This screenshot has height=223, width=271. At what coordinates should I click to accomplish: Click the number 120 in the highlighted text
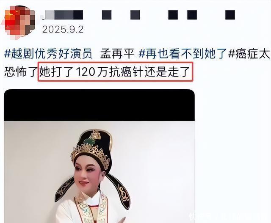tap(86, 72)
